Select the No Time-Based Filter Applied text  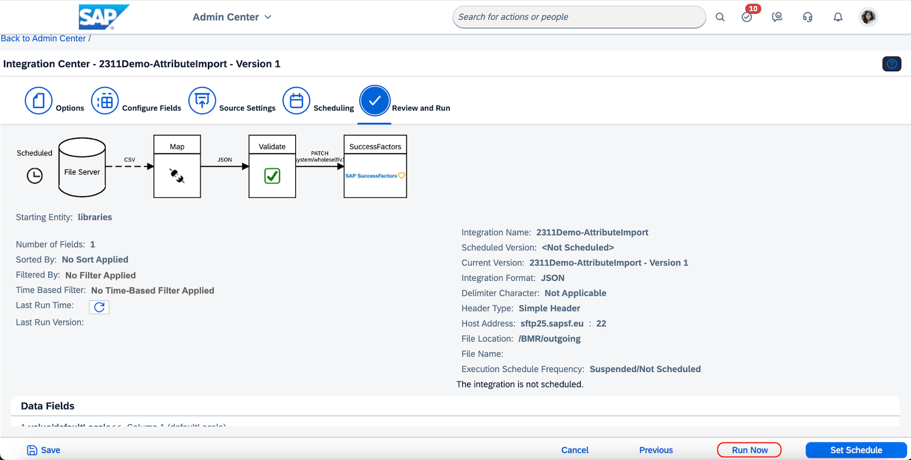(x=153, y=291)
